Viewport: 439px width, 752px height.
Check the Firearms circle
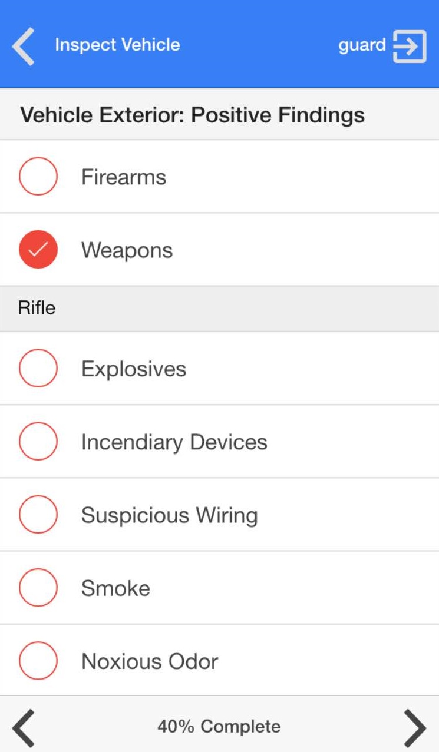(x=38, y=176)
